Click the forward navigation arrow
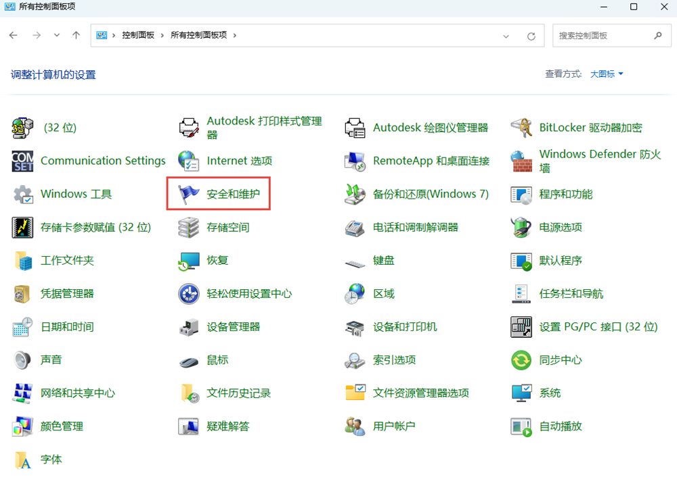The height and width of the screenshot is (477, 677). pos(37,35)
